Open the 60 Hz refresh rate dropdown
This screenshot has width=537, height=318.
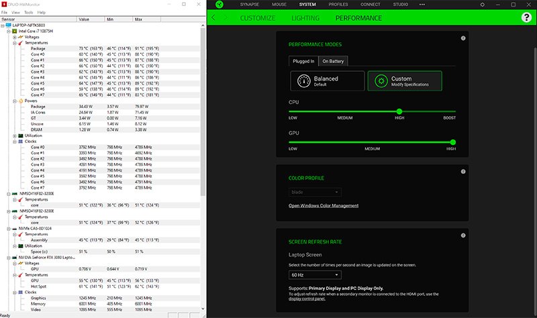coord(315,275)
